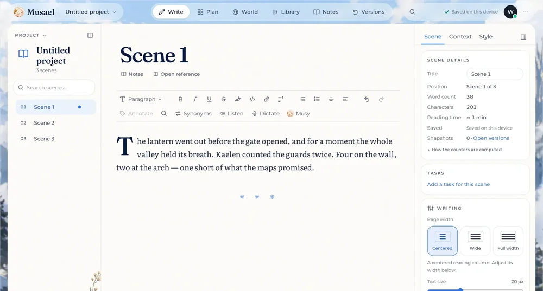Start Dictate voice input
This screenshot has width=543, height=291.
266,113
